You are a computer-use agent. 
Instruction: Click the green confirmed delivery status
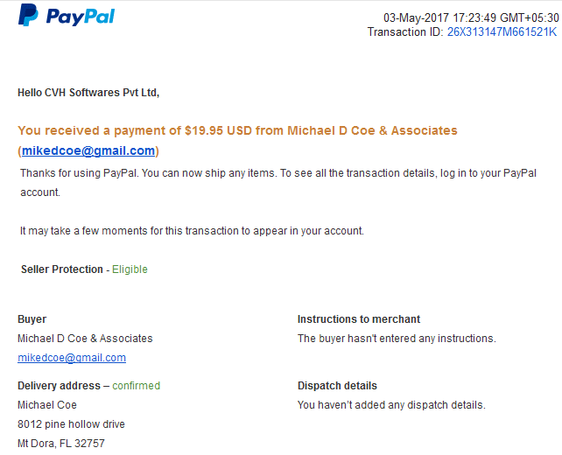137,386
